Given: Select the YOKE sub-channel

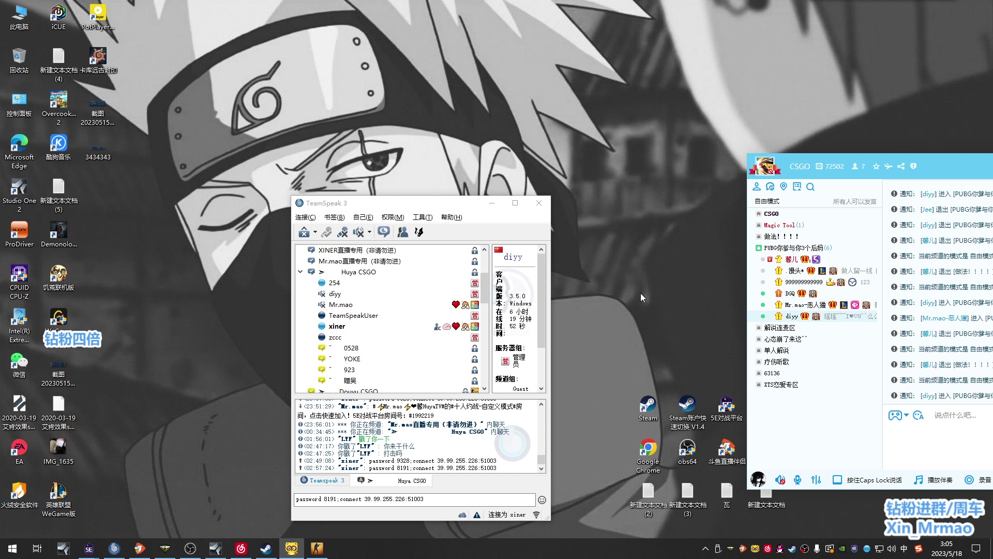Looking at the screenshot, I should pos(352,359).
